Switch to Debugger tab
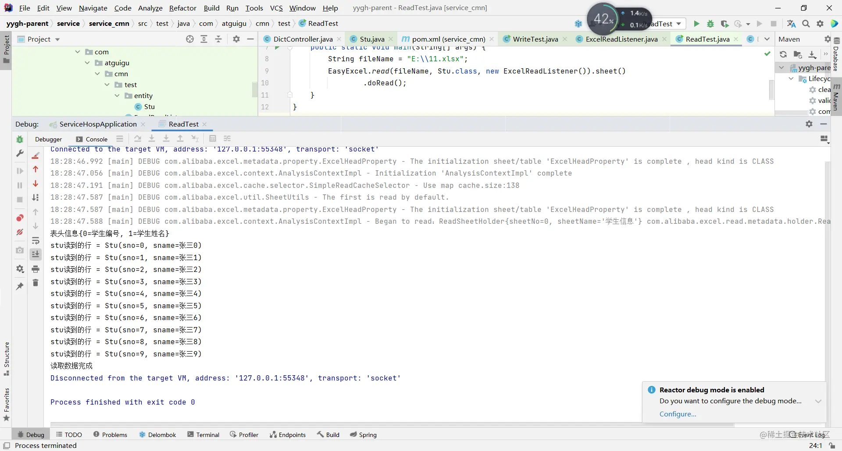The width and height of the screenshot is (842, 451). point(48,139)
